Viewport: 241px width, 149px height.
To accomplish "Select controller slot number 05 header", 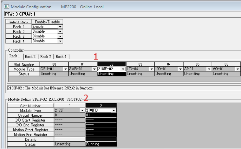I will point(197,64).
